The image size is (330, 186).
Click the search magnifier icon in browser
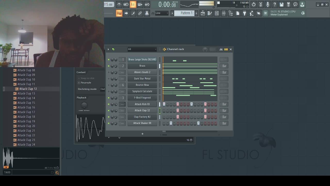[57, 173]
